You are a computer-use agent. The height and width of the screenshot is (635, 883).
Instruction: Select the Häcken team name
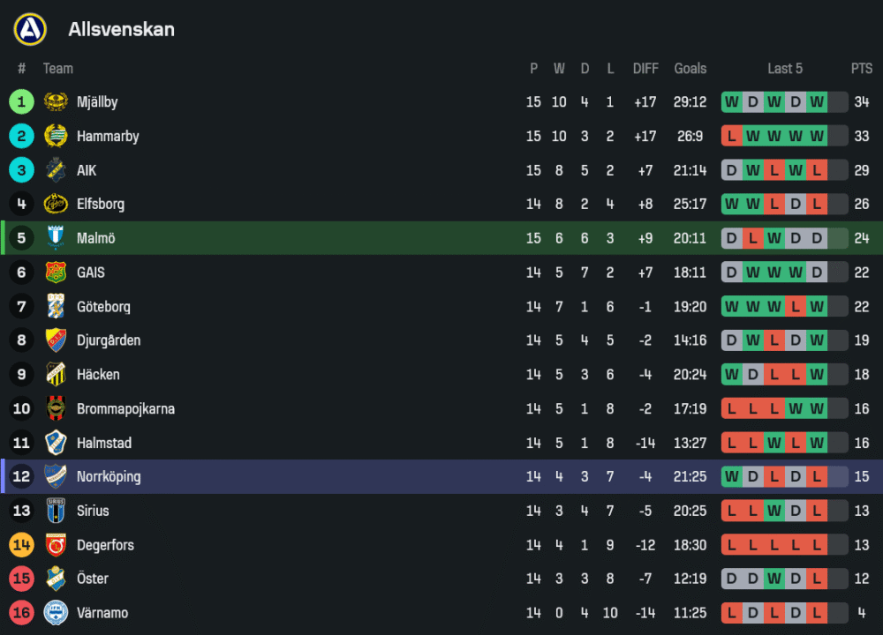[98, 375]
